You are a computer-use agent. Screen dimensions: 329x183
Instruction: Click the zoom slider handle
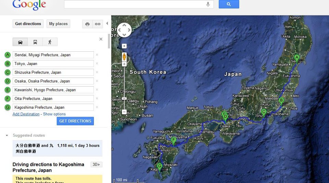[x=124, y=99]
